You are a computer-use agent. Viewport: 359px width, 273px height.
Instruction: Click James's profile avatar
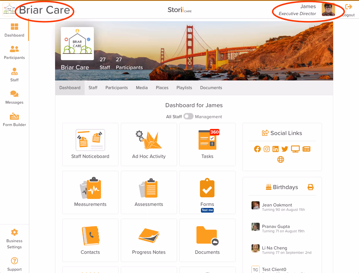(x=328, y=10)
